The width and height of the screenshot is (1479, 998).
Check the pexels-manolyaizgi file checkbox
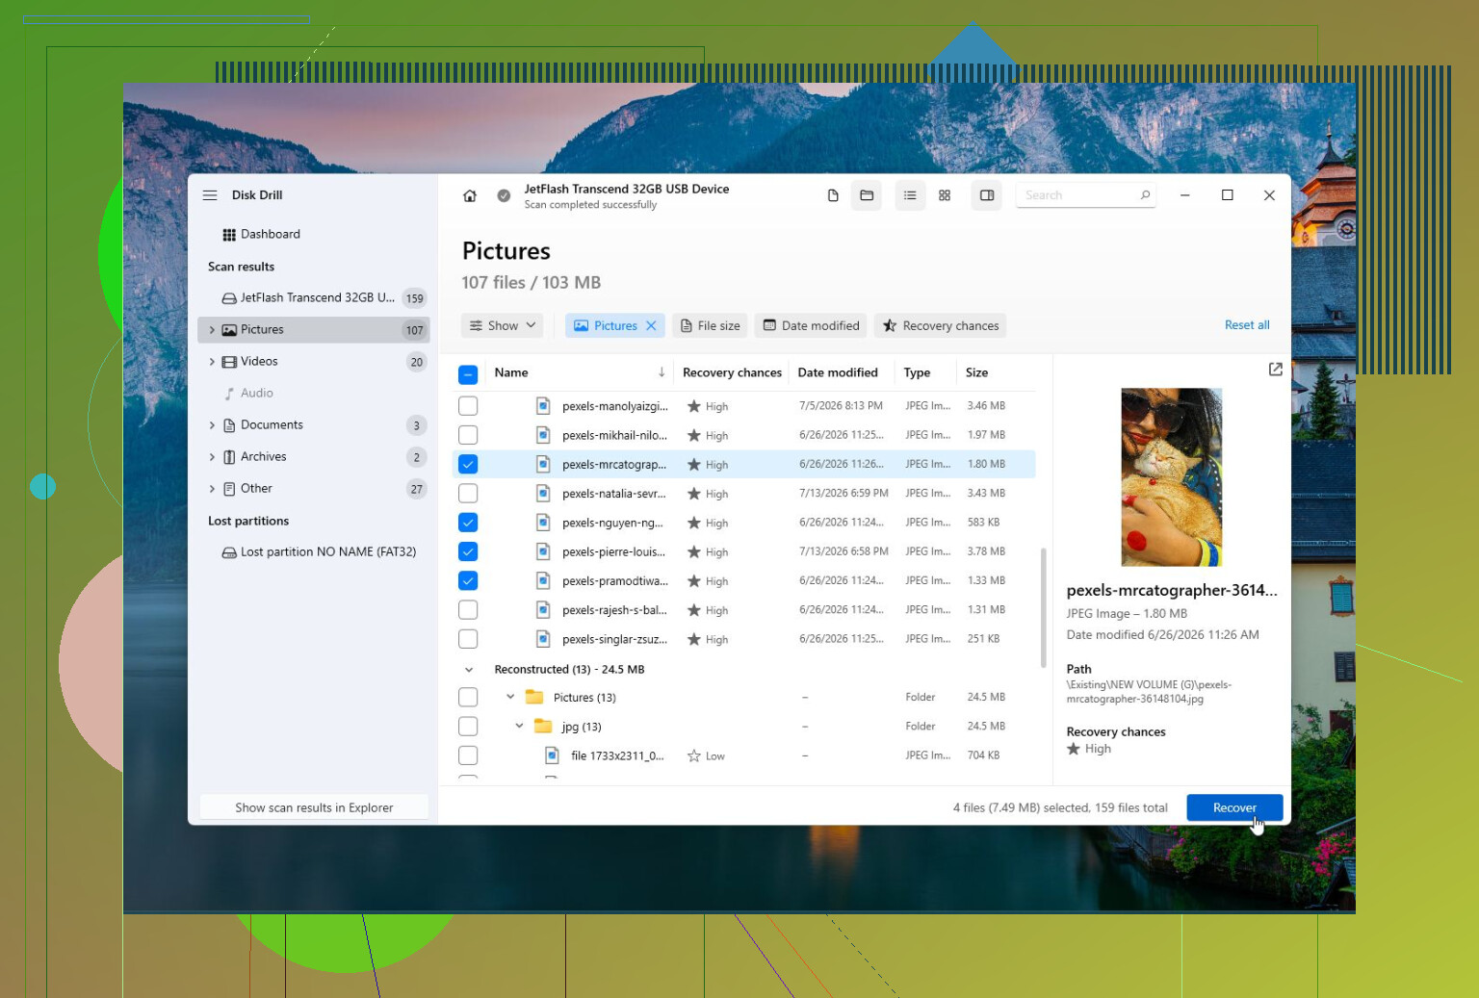tap(468, 406)
